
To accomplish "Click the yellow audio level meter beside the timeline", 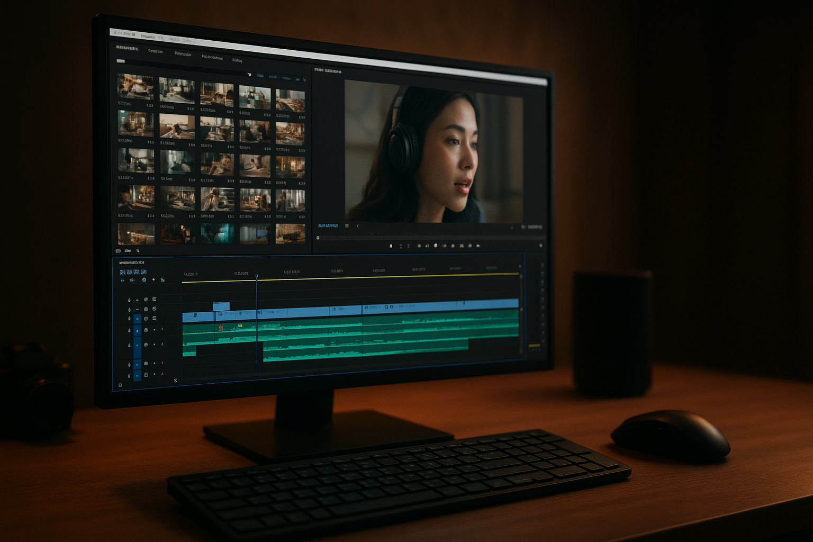I will coord(534,346).
